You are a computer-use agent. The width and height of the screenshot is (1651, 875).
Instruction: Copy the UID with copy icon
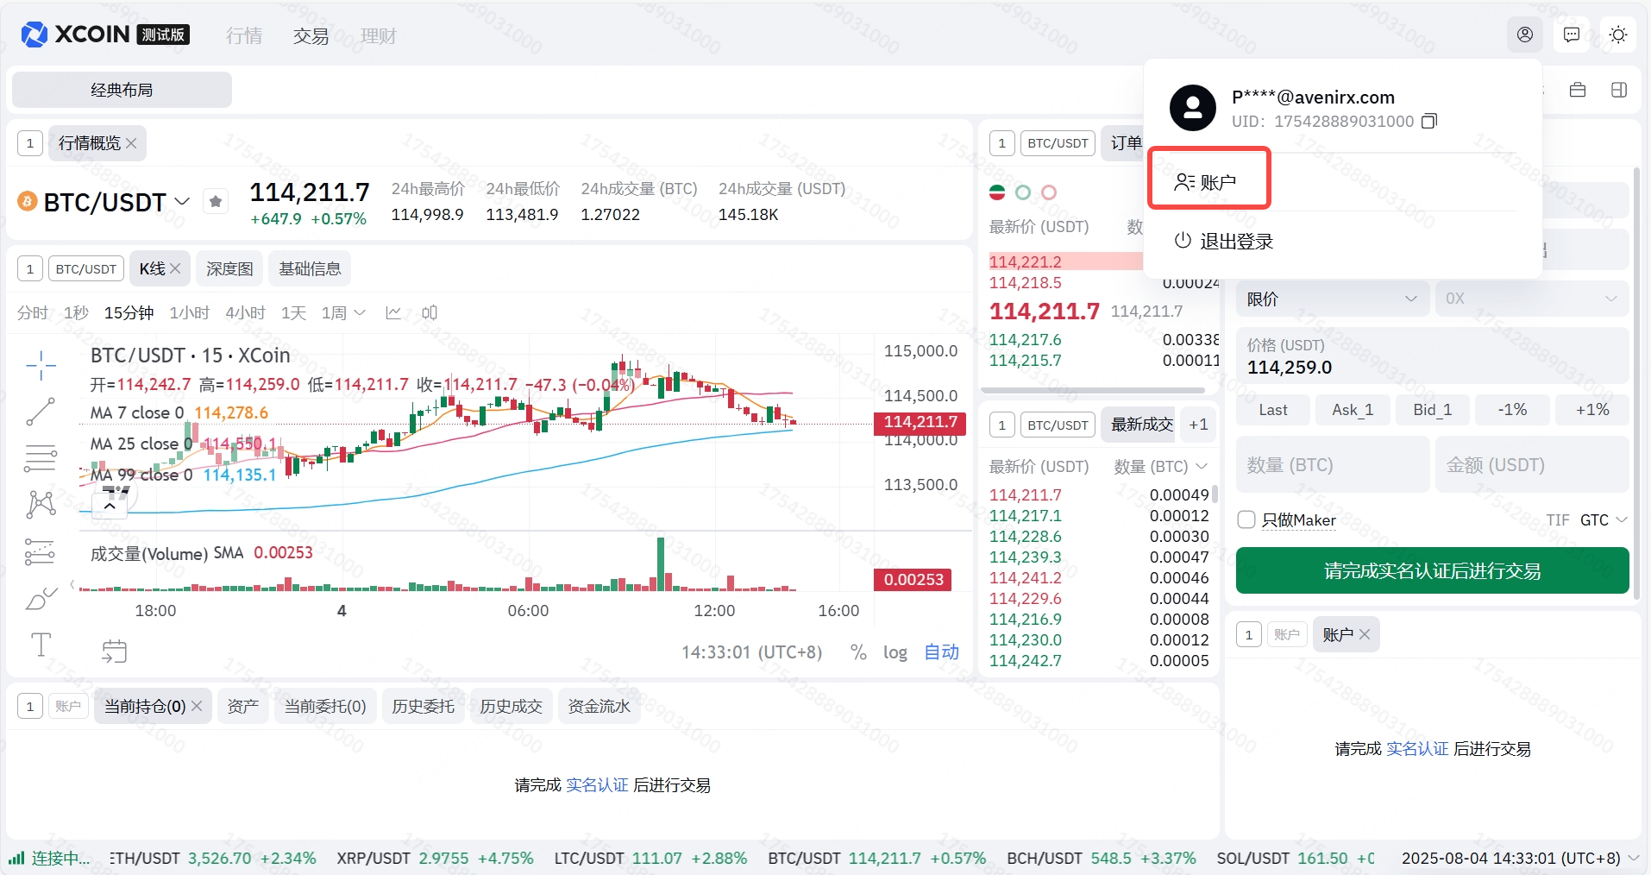coord(1429,121)
